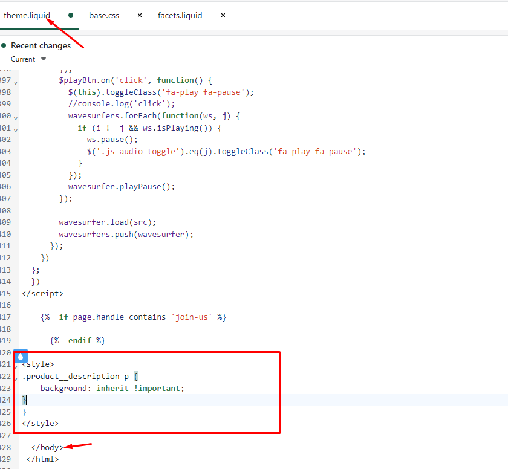The height and width of the screenshot is (469, 508).
Task: Click the if page.handle contains 'join-us' line
Action: [x=134, y=317]
